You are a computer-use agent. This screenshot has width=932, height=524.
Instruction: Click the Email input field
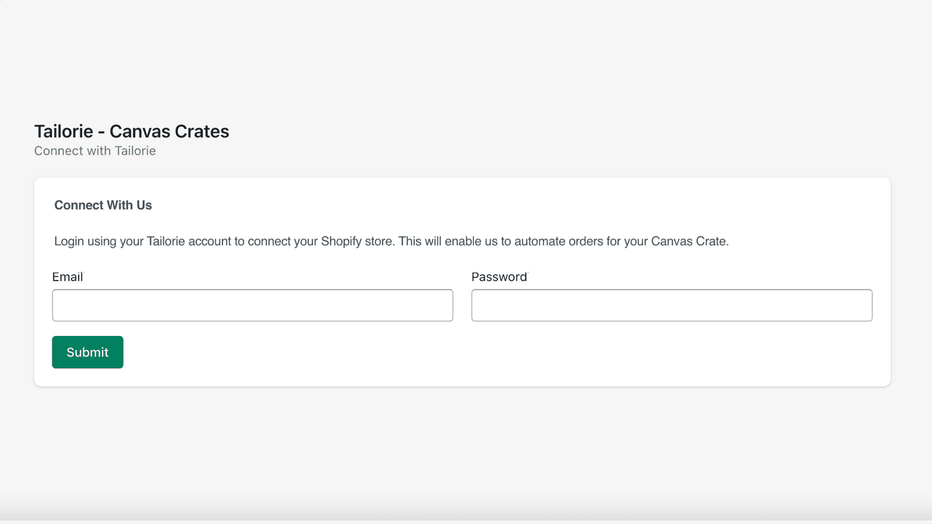click(x=252, y=305)
